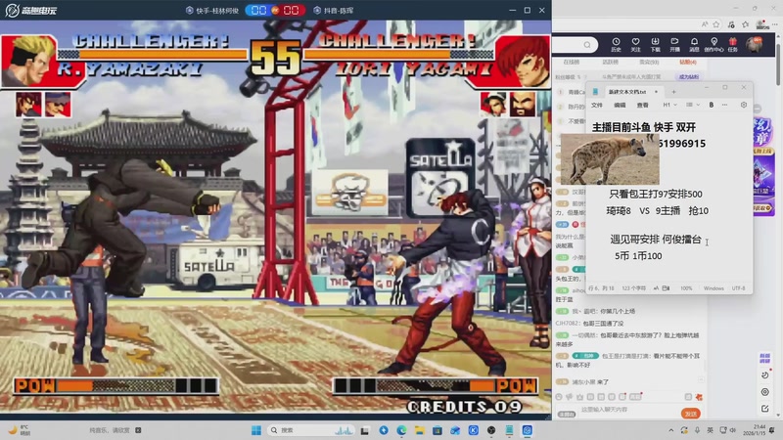This screenshot has width=783, height=440.
Task: Open the 编辑 menu in Notepad
Action: point(620,106)
